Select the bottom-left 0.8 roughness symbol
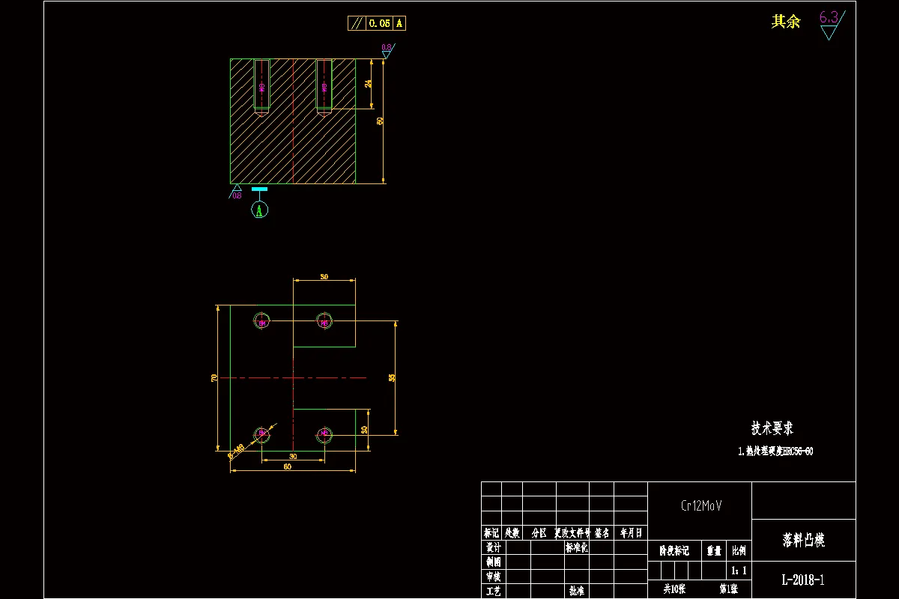Screen dimensions: 899x599 point(235,192)
